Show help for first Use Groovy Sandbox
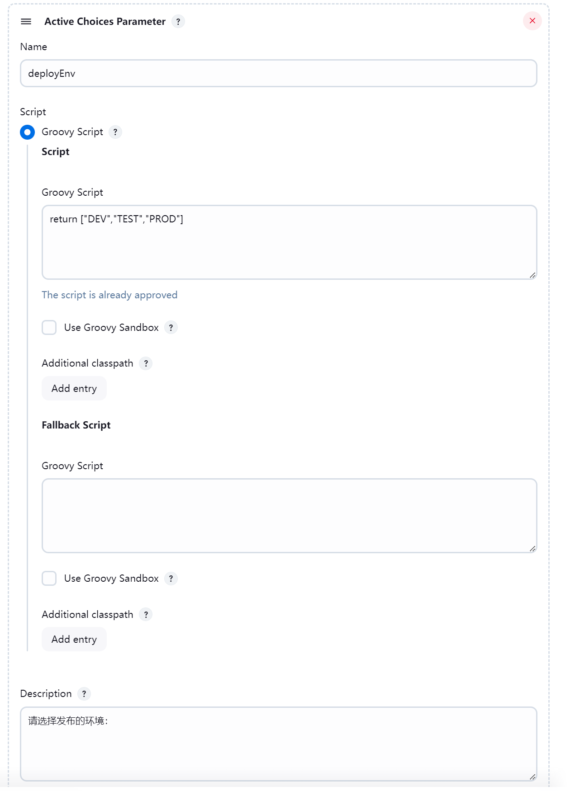Viewport: 575px width, 791px height. pyautogui.click(x=171, y=328)
